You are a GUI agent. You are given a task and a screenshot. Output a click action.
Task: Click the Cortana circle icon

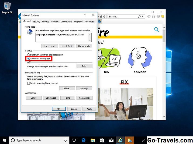coord(13,140)
